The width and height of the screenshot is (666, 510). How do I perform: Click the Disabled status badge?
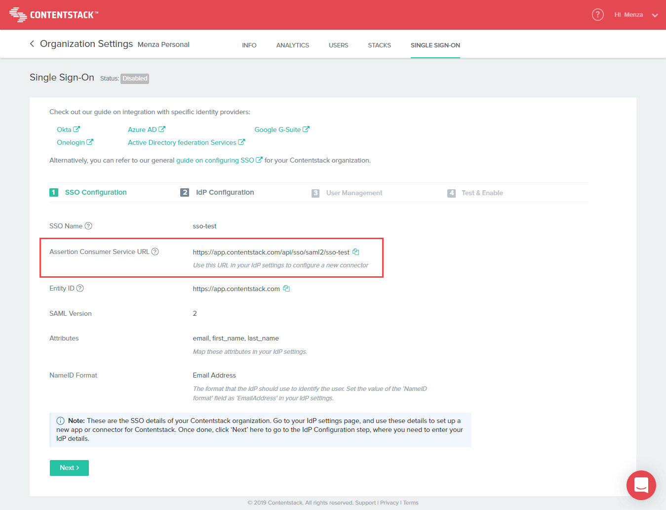[135, 79]
